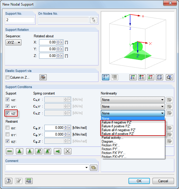
Task: Uncheck the uX' support checkbox
Action: 7,99
